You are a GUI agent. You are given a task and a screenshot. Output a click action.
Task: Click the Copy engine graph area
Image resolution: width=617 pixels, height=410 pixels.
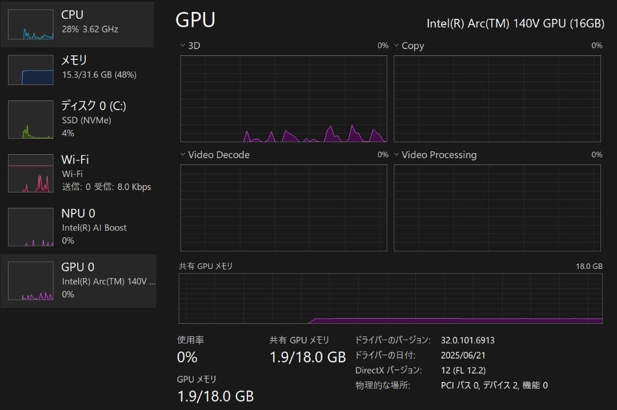(x=497, y=99)
